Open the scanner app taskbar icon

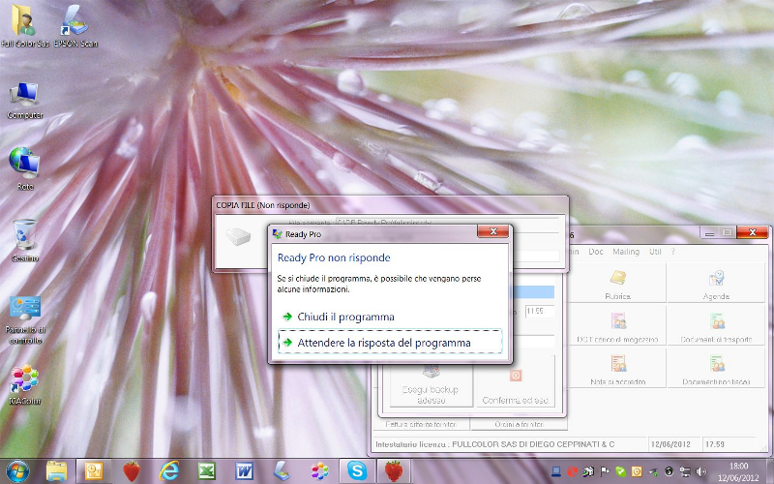(x=282, y=470)
